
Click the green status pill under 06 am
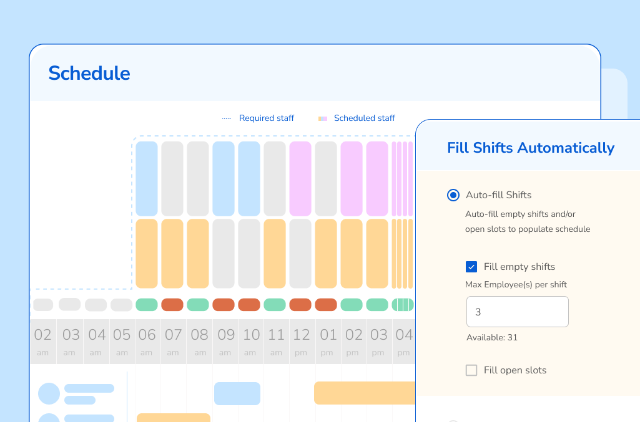click(147, 305)
